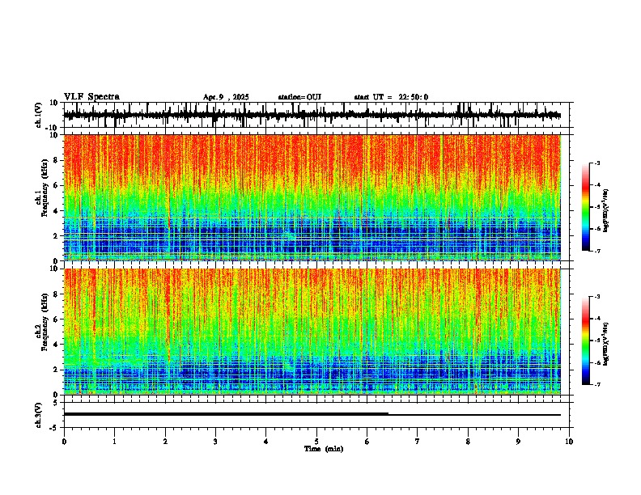Viewport: 641px width, 495px height.
Task: Click the "station=OUI" header text
Action: 299,97
